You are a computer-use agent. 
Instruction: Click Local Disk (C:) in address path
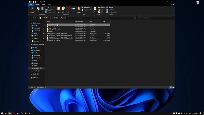[x=54, y=18]
